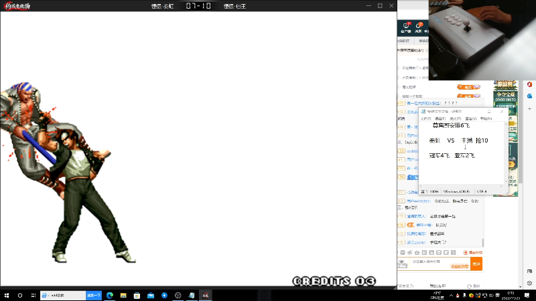Open the Edit menu in Notepad
536x301 pixels.
440,119
